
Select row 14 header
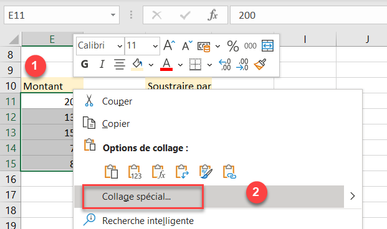point(11,148)
